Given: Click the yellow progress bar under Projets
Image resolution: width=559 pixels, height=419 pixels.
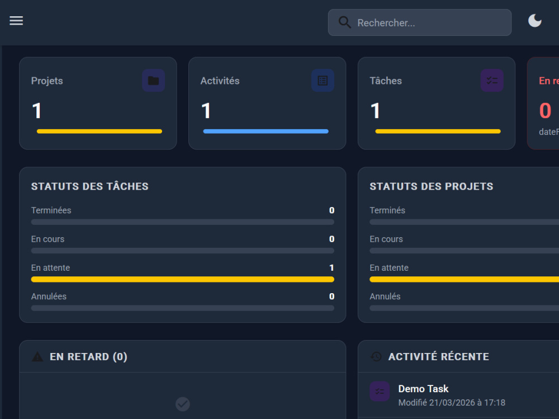Looking at the screenshot, I should tap(100, 131).
